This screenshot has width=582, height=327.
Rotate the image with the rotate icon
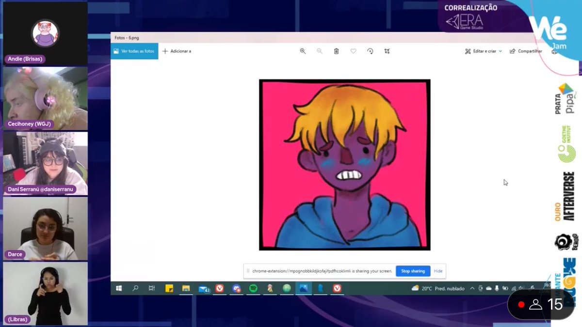(x=370, y=51)
